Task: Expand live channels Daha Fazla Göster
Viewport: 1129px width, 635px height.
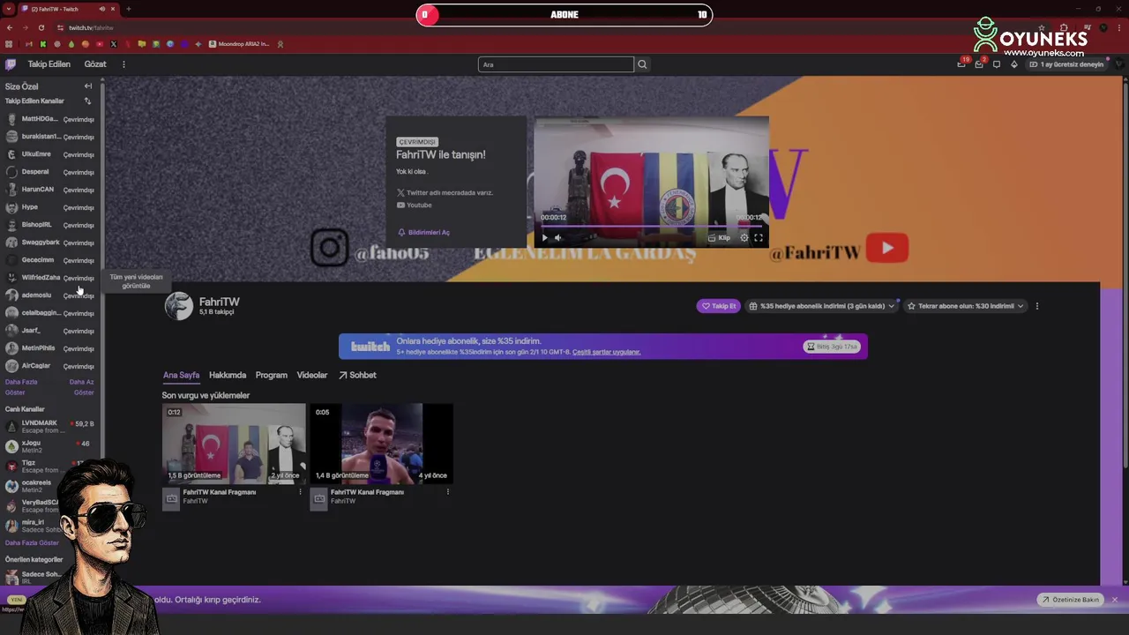Action: [32, 543]
